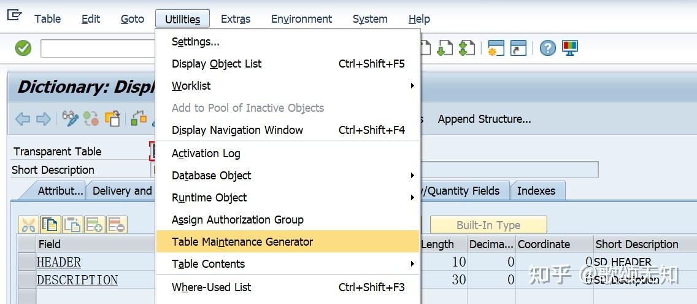Click the back arrow in application toolbar
This screenshot has height=304, width=697.
tap(23, 119)
